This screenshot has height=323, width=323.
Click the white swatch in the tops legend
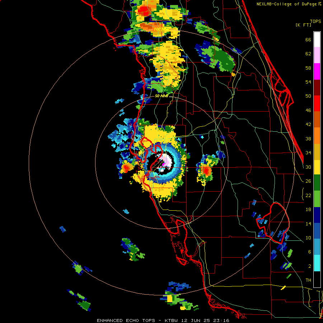pos(317,39)
